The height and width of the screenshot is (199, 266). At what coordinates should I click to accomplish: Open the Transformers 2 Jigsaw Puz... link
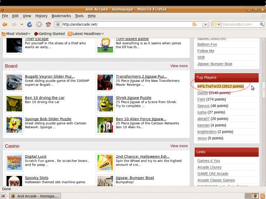(141, 77)
